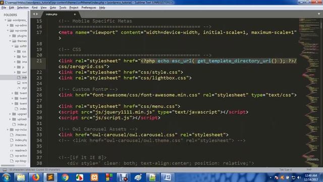Open the View menu
The height and width of the screenshot is (182, 323).
pyautogui.click(x=43, y=8)
